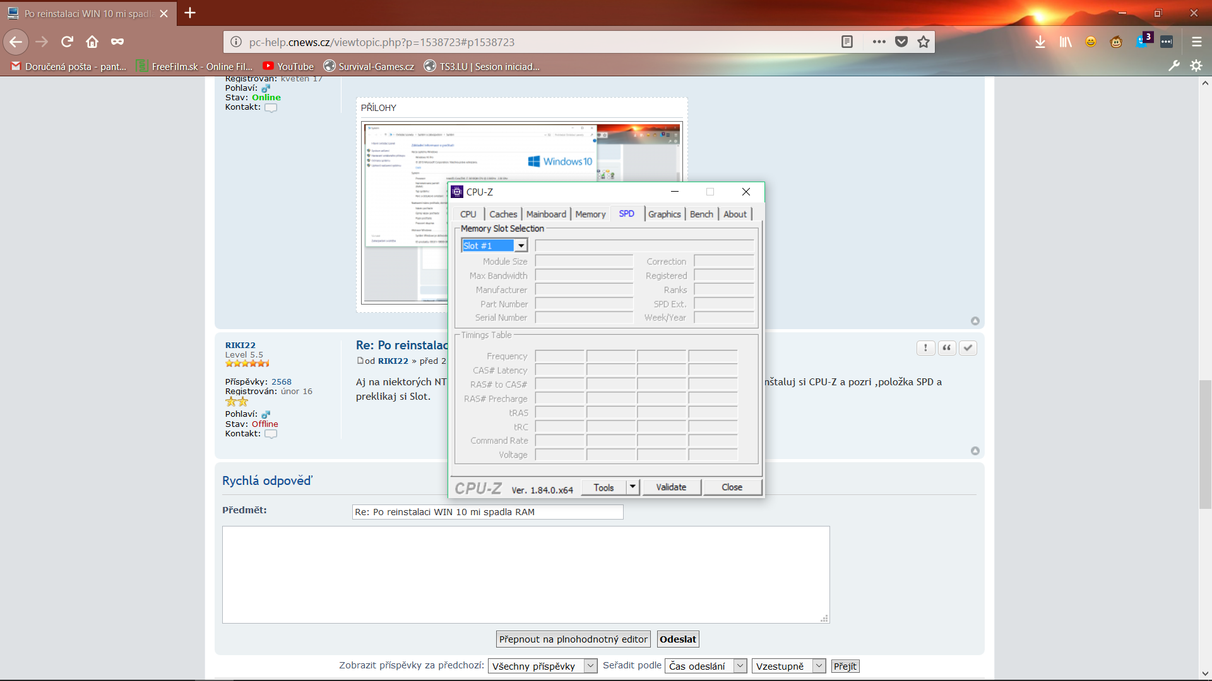Open page actions three-dot menu
This screenshot has width=1212, height=681.
[x=879, y=42]
